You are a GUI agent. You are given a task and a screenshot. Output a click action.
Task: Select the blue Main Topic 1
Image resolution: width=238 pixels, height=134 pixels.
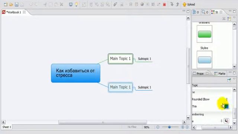coord(120,87)
